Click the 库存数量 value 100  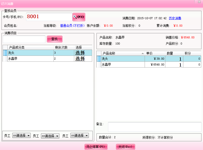coord(117,44)
